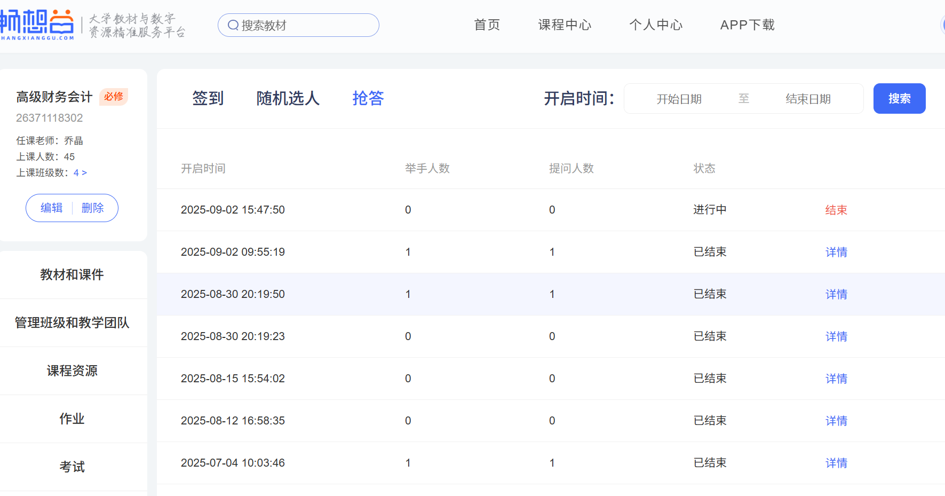The image size is (945, 496).
Task: Open 管理班级和教学团队 in the sidebar
Action: (72, 322)
